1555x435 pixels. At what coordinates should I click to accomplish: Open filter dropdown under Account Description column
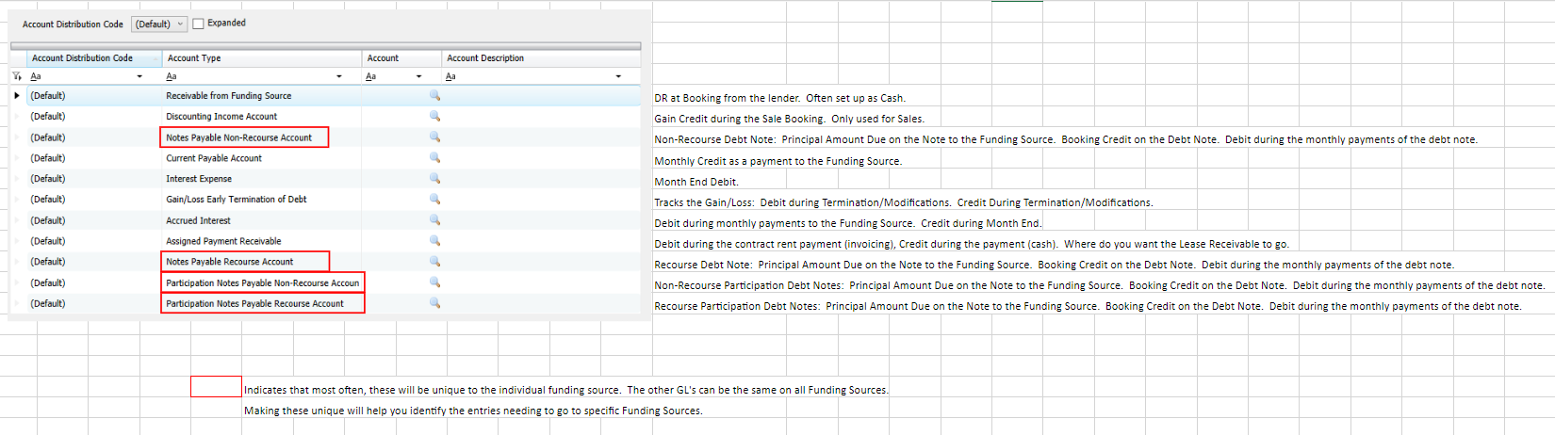coord(618,76)
